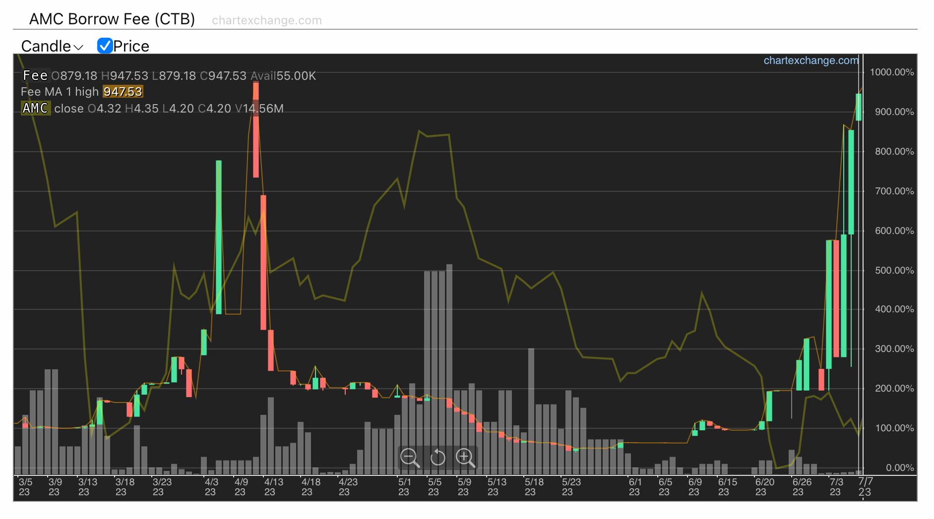This screenshot has height=519, width=934.
Task: Open the chartexchange.com link inside the chart
Action: pos(811,60)
